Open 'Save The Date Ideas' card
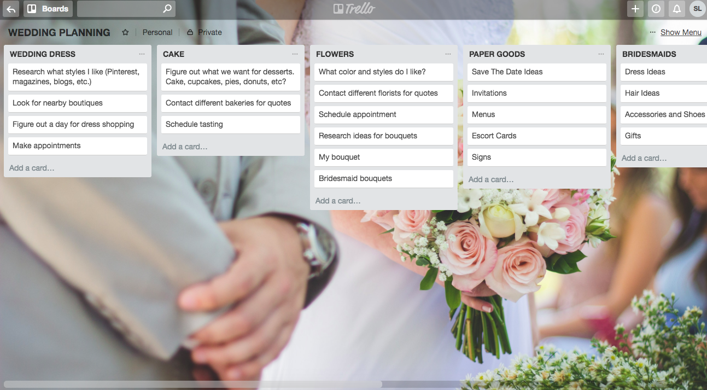This screenshot has height=390, width=707. click(537, 72)
